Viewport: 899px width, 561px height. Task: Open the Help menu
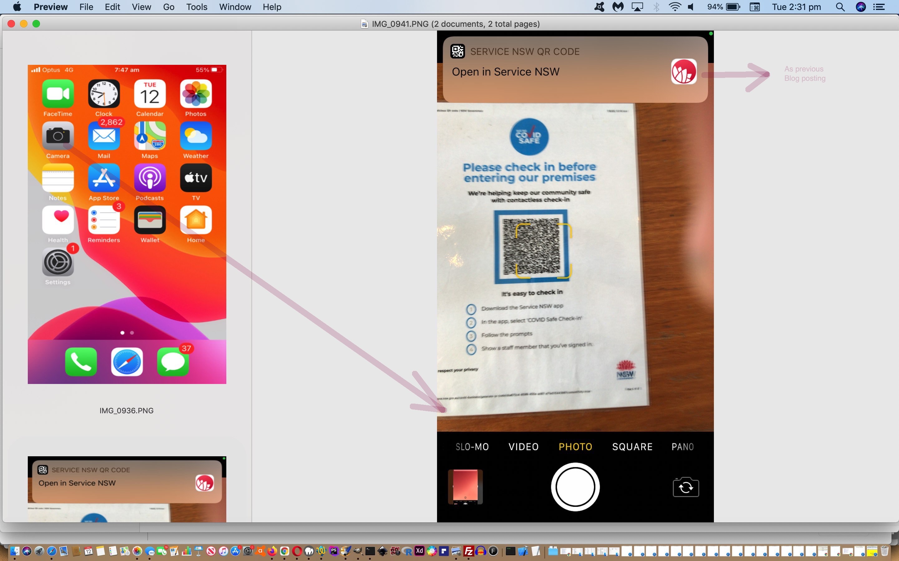(272, 7)
